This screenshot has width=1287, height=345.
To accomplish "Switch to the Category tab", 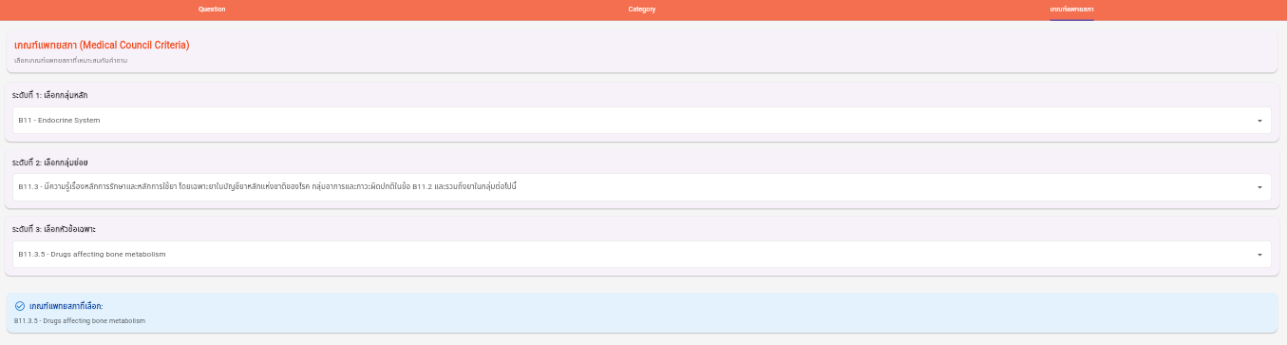I will click(x=642, y=9).
